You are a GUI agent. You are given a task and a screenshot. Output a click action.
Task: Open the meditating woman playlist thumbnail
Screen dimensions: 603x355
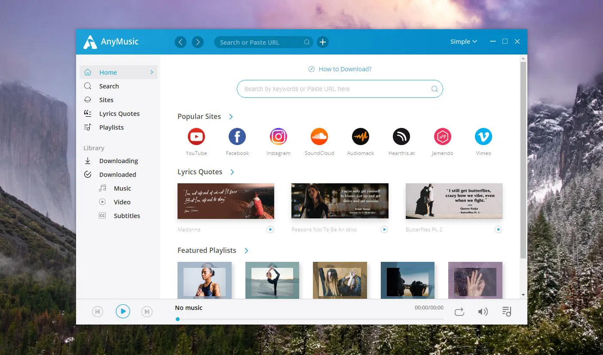[x=205, y=280]
